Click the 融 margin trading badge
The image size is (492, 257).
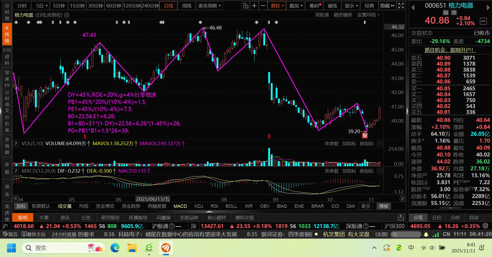coord(446,13)
